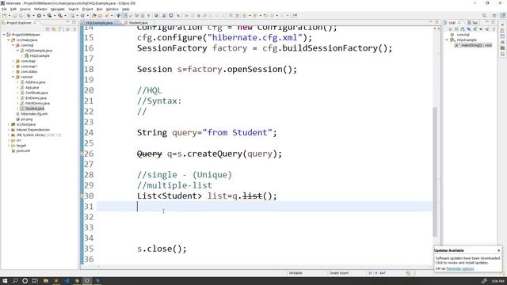Click the Debug toolbar icon

tap(29, 16)
